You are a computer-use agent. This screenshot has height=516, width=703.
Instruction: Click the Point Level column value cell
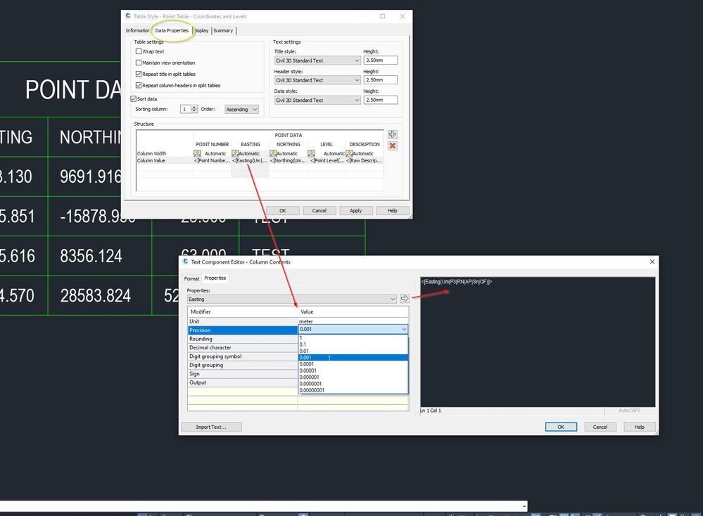point(326,160)
